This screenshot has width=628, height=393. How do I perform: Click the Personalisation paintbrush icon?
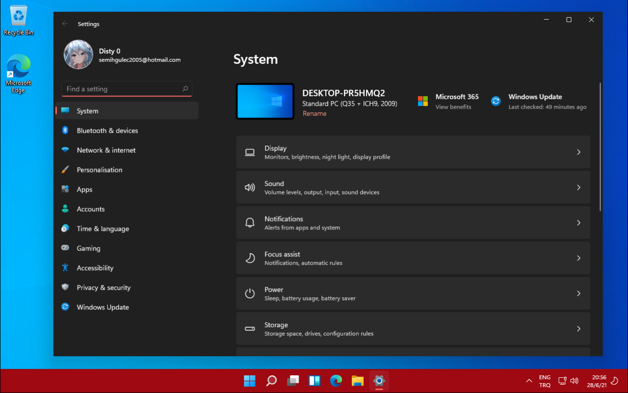[x=65, y=169]
